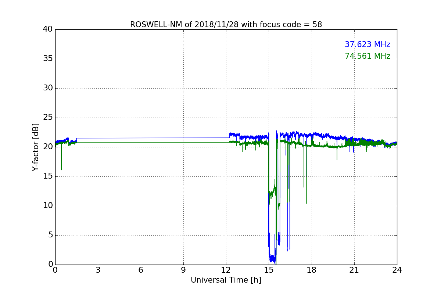441x294 pixels.
Task: Click y-axis tick label 35
Action: (48, 59)
